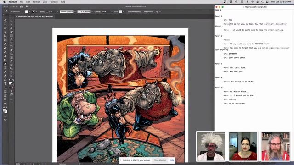Click the 'Panel 2' heading in script
This screenshot has width=294, height=165.
click(219, 36)
